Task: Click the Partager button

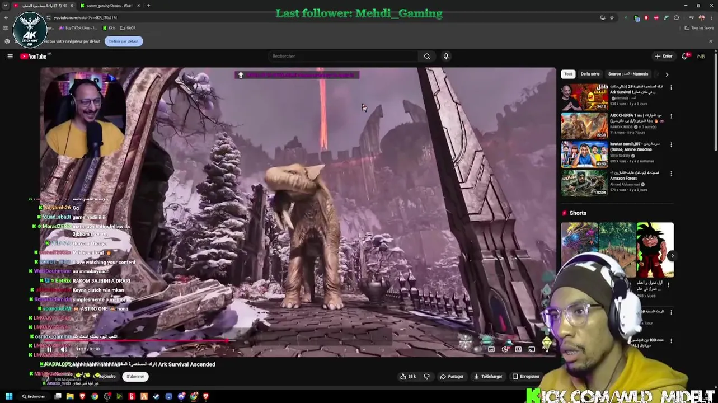Action: (x=452, y=377)
